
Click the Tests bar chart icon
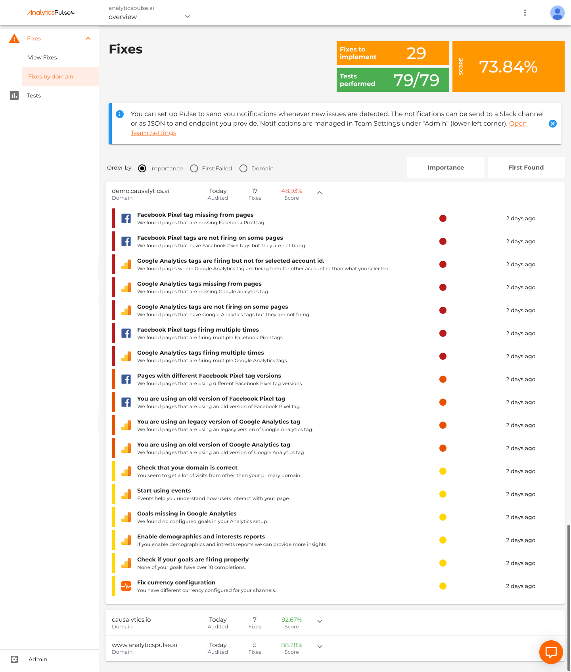(x=14, y=95)
